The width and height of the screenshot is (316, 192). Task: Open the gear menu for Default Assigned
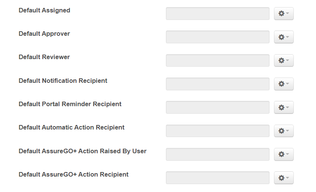click(x=283, y=14)
